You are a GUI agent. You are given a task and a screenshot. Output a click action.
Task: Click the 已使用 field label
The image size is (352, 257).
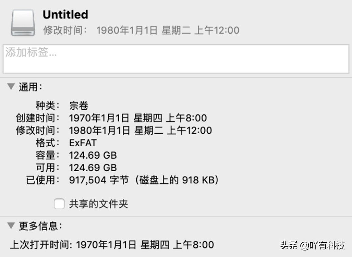43,180
